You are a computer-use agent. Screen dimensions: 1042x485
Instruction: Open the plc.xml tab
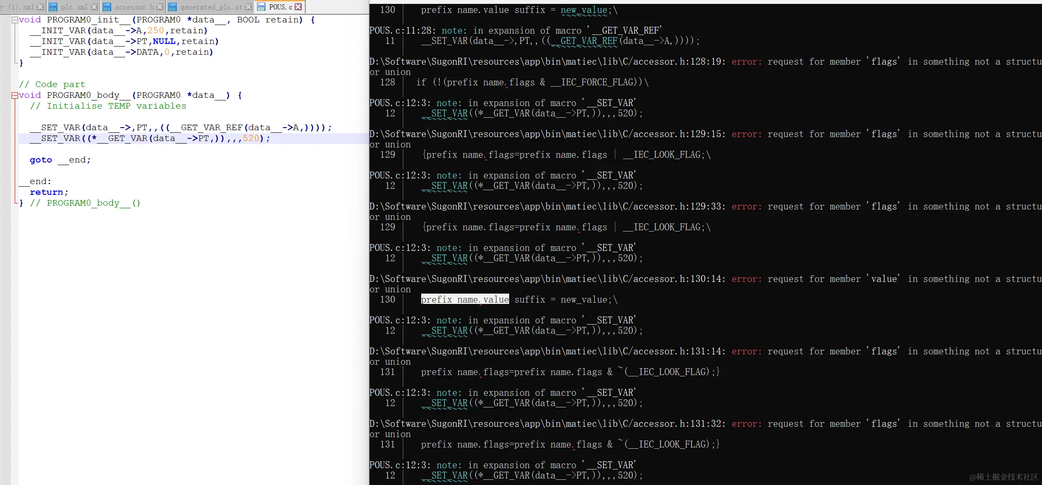click(74, 7)
